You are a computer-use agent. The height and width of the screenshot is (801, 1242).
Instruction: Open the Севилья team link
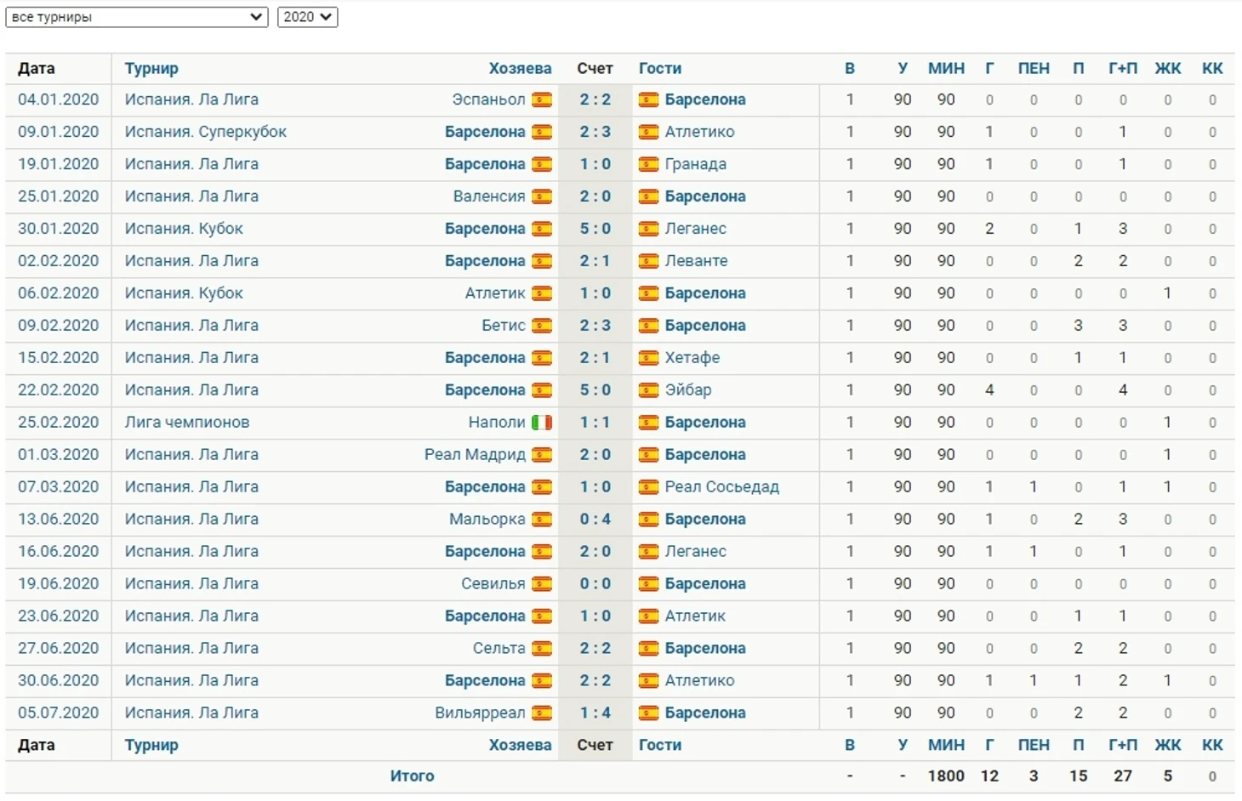[x=493, y=584]
